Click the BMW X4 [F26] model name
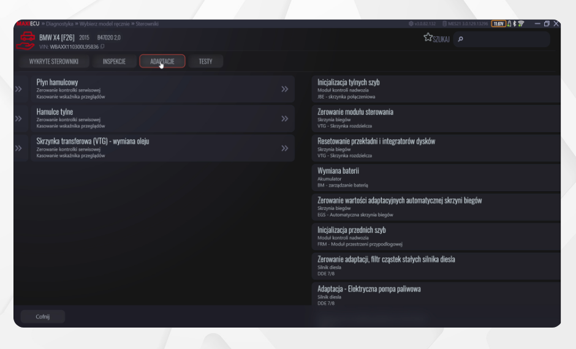 coord(56,37)
